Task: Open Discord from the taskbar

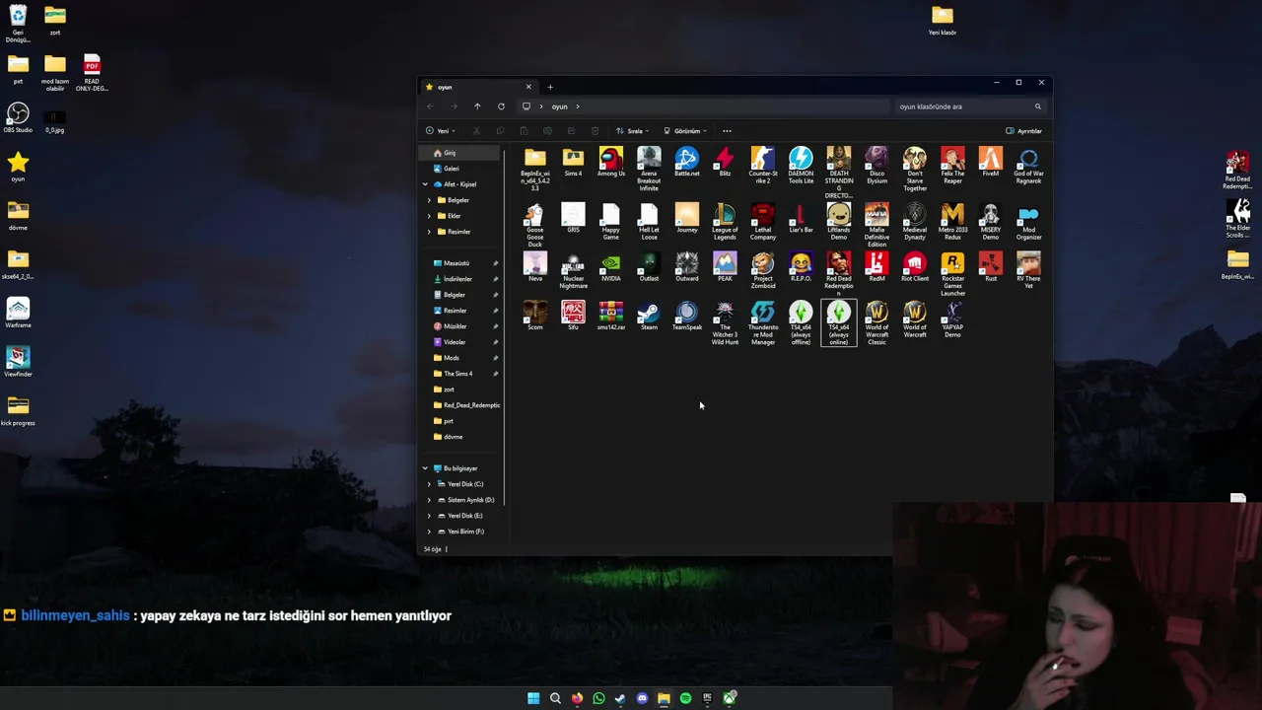Action: tap(642, 698)
